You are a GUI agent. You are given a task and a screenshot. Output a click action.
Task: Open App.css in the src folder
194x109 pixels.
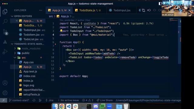click(x=28, y=62)
